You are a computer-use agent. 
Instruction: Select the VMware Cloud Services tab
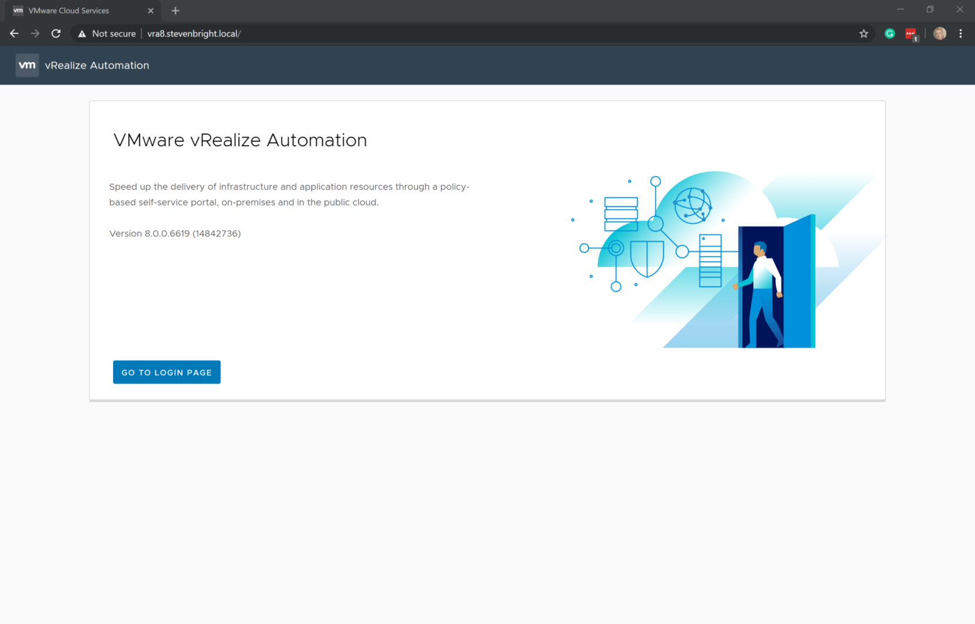tap(75, 10)
